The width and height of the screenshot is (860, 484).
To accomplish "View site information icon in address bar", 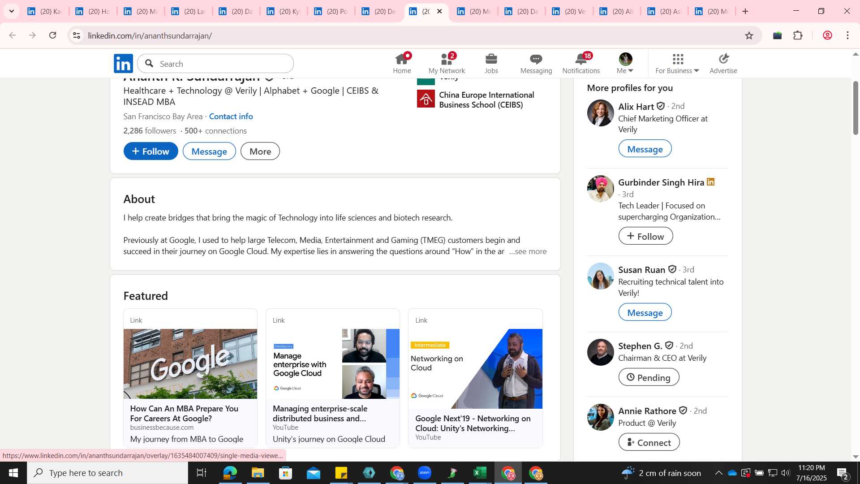I will click(77, 35).
